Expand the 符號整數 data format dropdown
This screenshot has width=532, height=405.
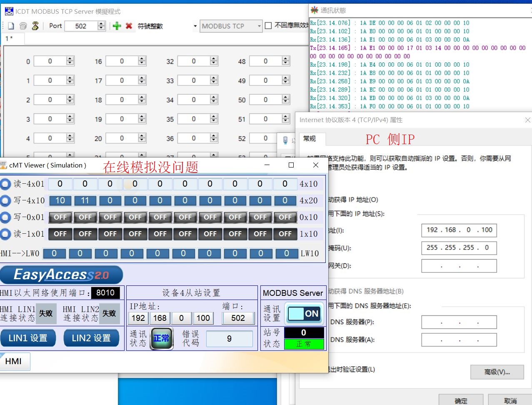click(x=195, y=26)
